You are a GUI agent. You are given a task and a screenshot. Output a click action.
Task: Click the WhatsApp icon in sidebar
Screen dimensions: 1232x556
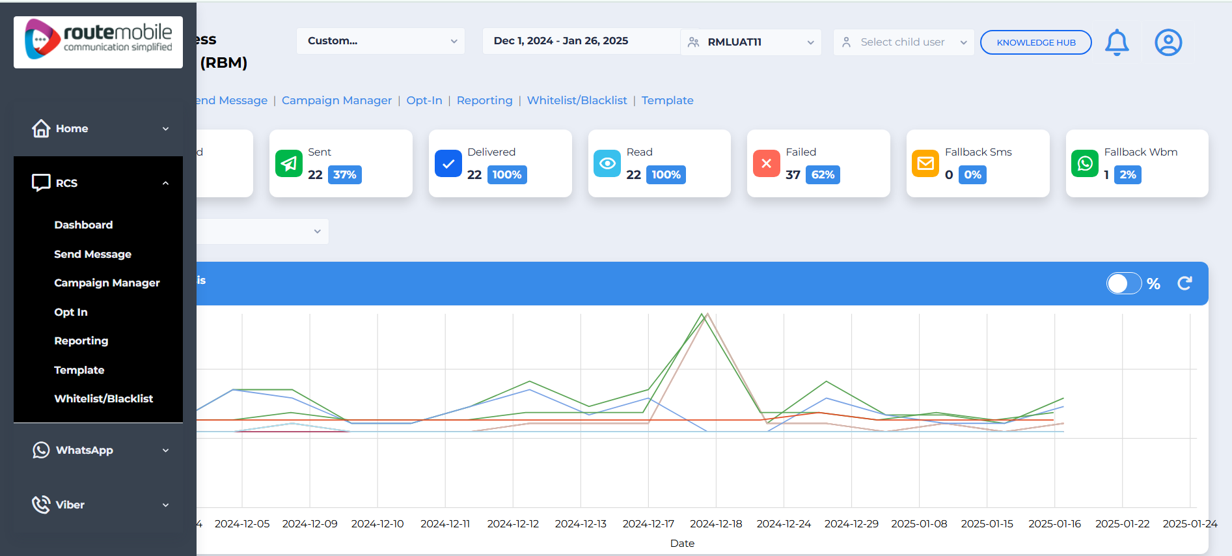(x=41, y=450)
